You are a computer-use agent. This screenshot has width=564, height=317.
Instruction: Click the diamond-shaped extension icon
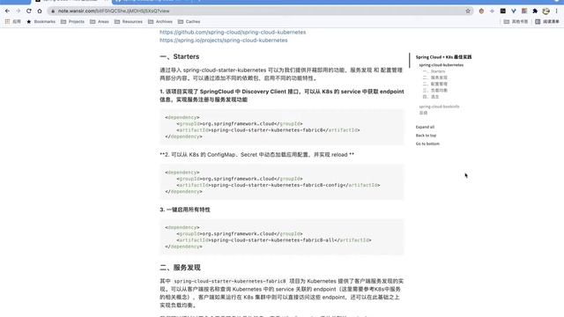click(492, 11)
